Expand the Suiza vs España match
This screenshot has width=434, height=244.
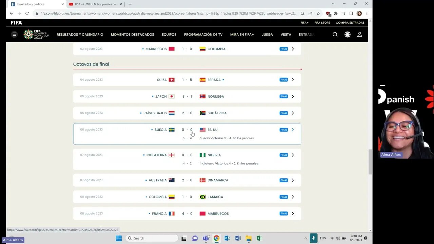tap(293, 80)
